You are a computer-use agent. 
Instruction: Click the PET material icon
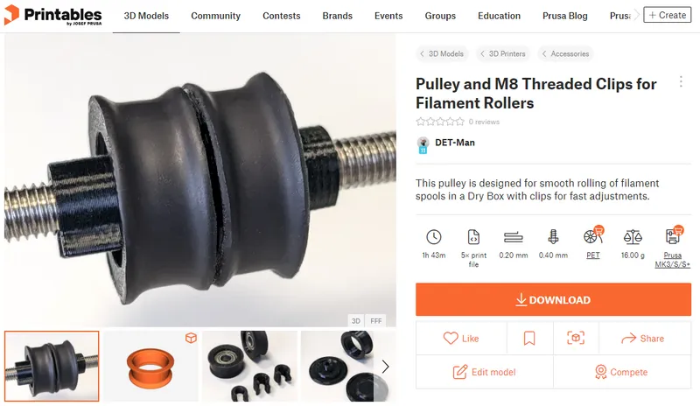pyautogui.click(x=593, y=236)
